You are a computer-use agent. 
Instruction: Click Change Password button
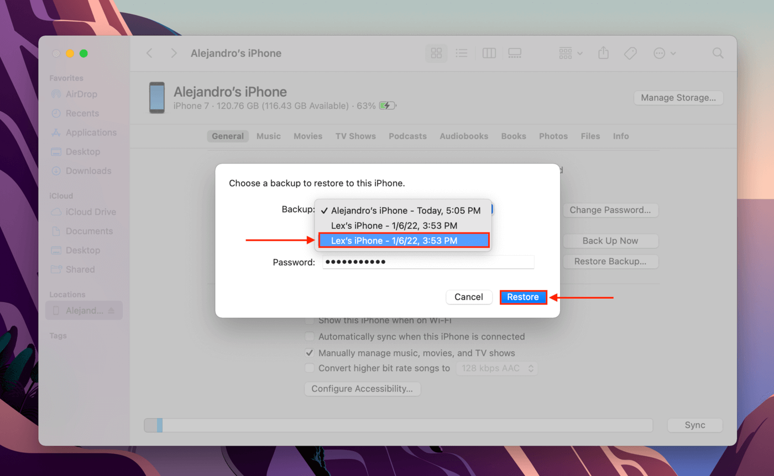point(610,210)
